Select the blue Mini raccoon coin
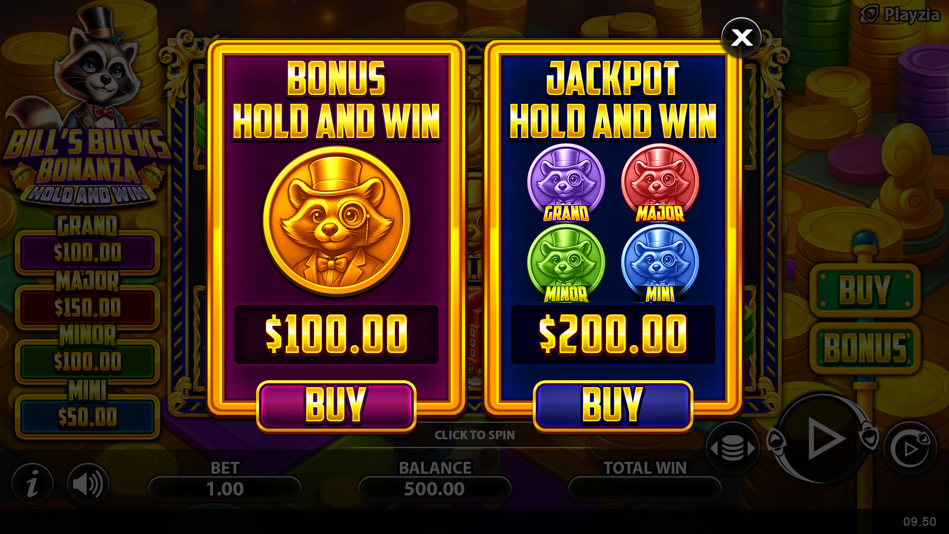Screen dimensions: 949x534 coord(660,263)
